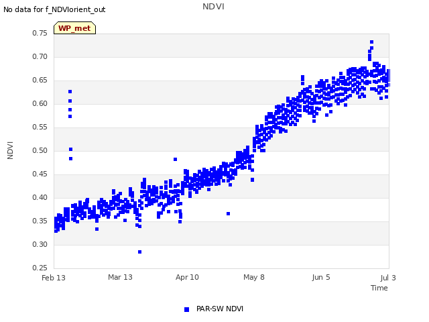The image size is (429, 322).
Task: Click the February outlier point near 0.63
Action: tap(70, 91)
